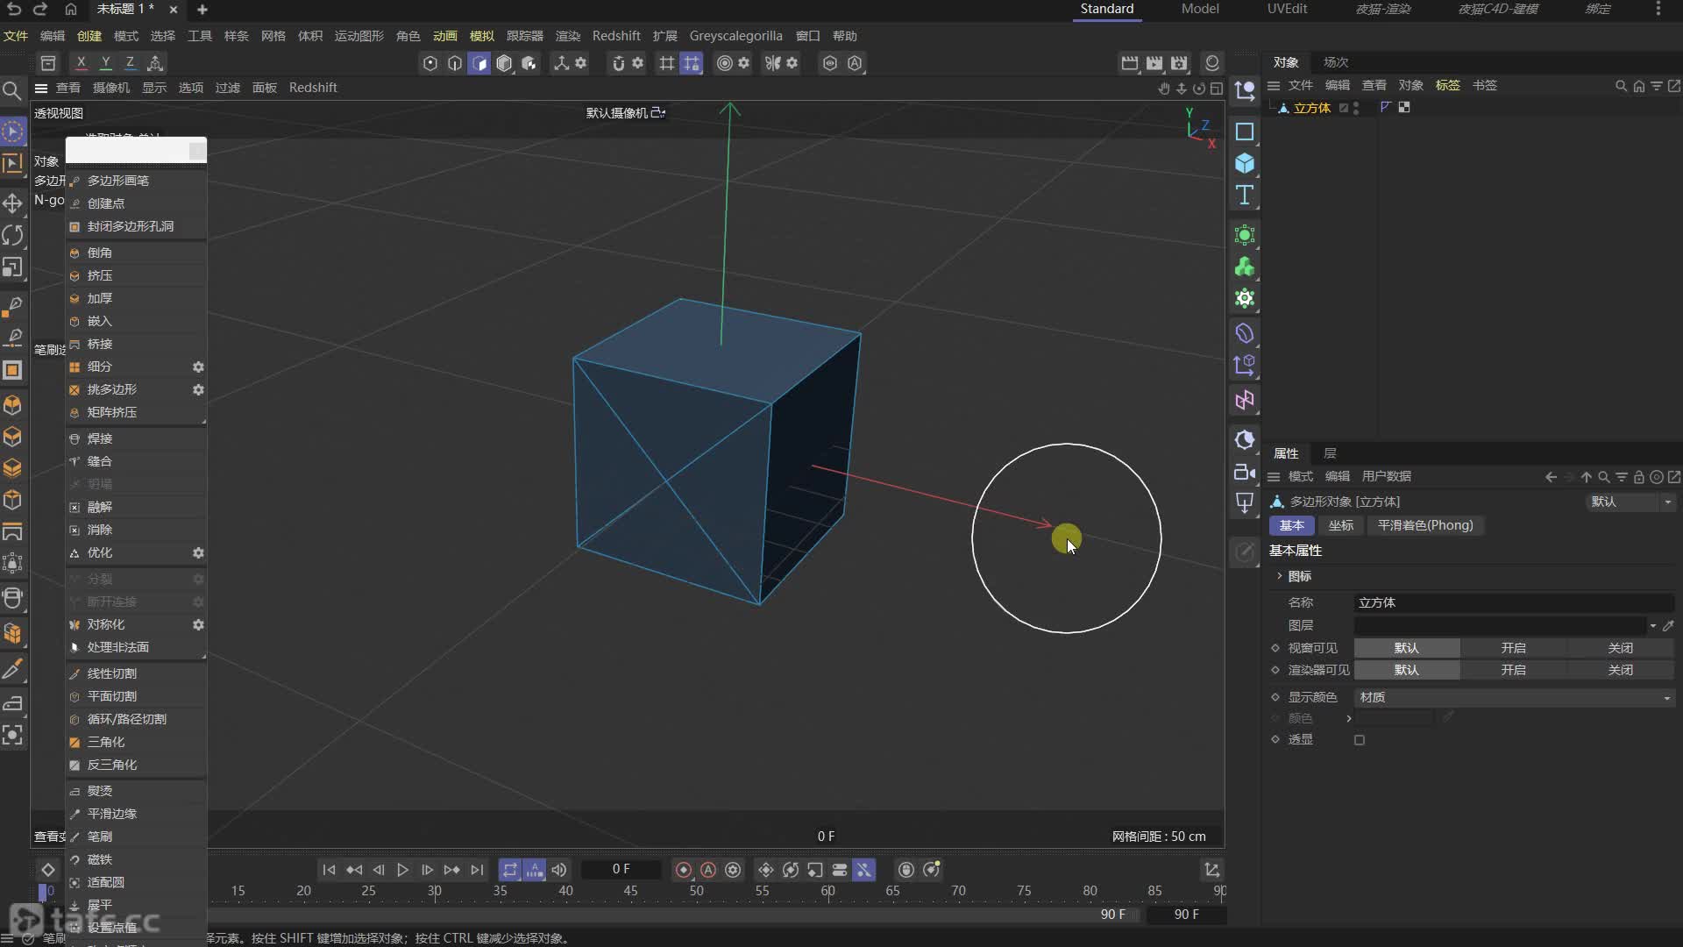Switch to the 坐标 tab

pyautogui.click(x=1340, y=525)
